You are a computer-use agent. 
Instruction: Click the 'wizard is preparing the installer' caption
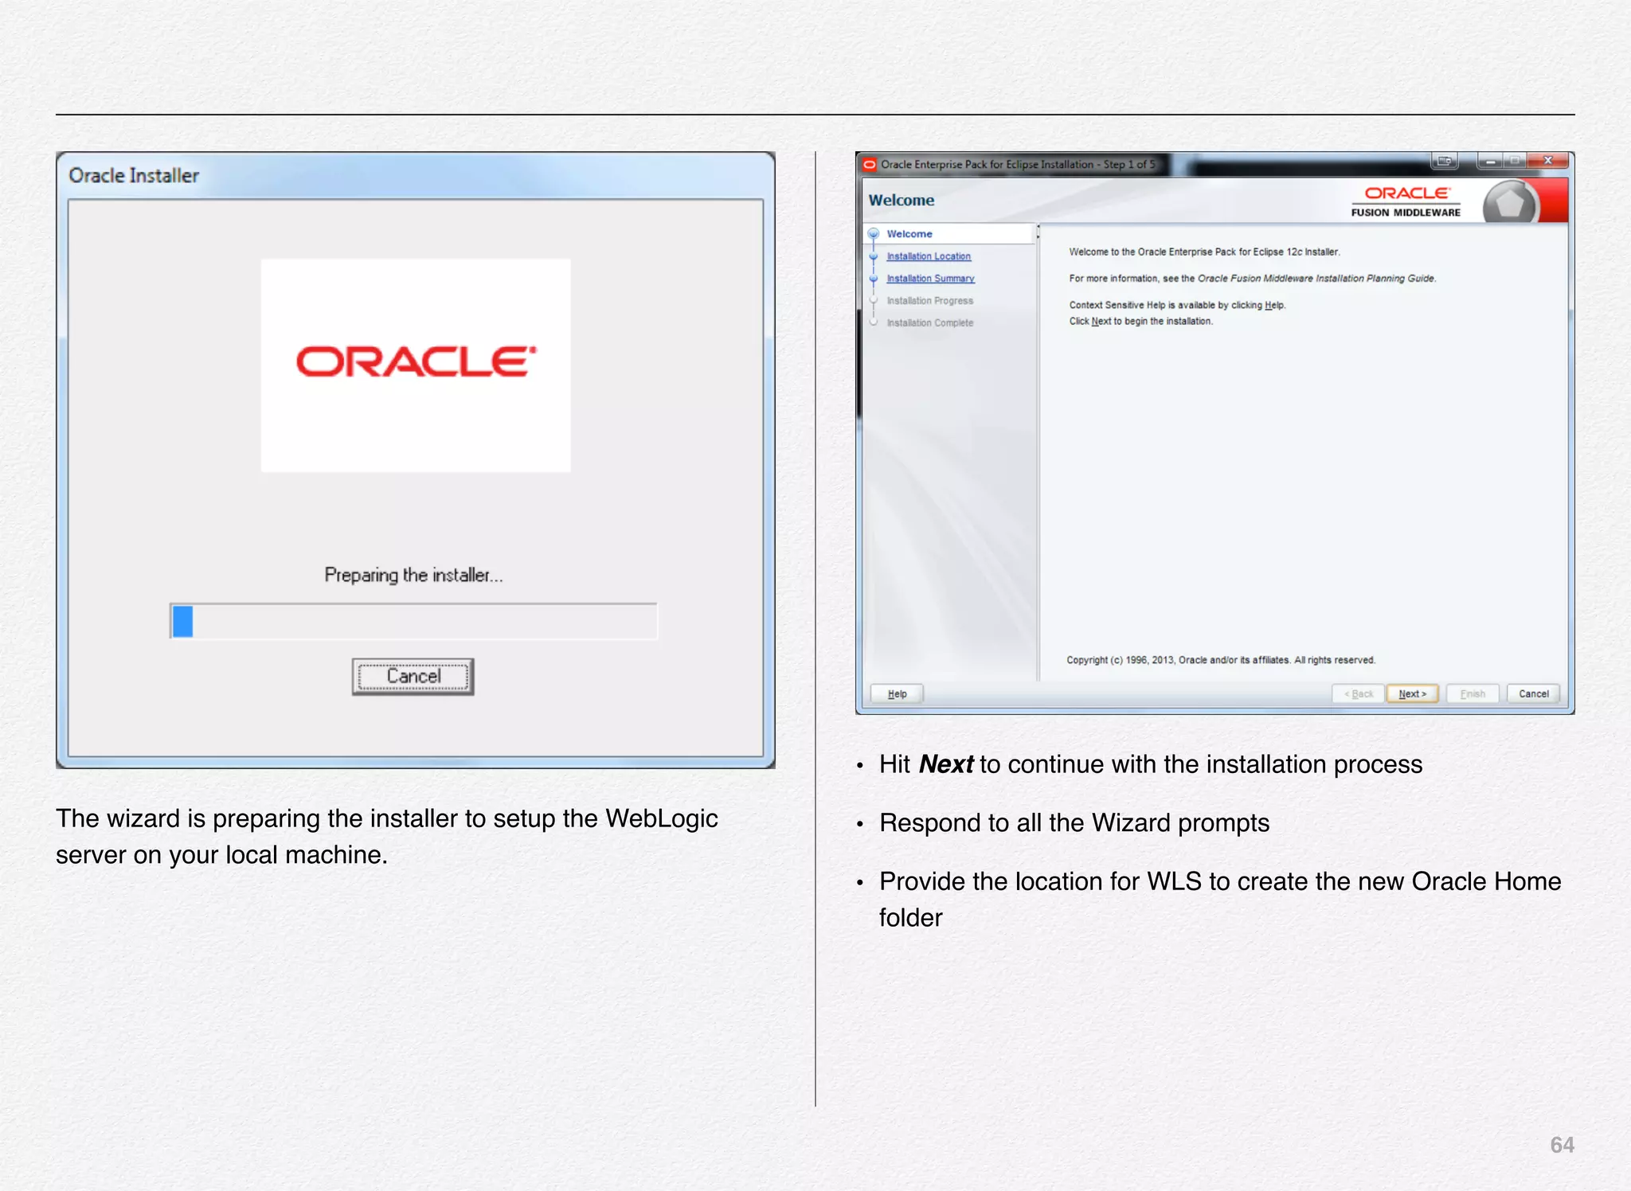pos(387,836)
